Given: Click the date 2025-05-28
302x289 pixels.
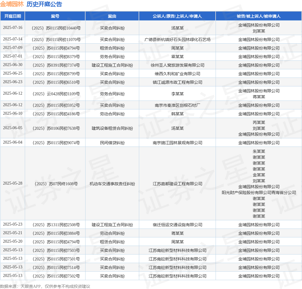Looking at the screenshot, I should point(13,183).
